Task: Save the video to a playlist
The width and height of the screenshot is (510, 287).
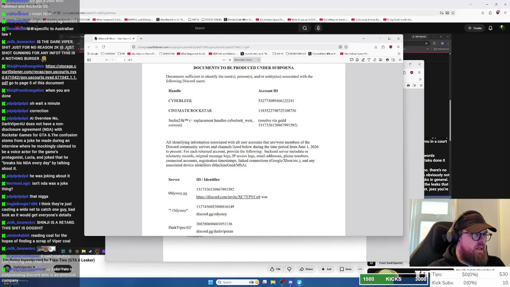Action: pos(345,269)
